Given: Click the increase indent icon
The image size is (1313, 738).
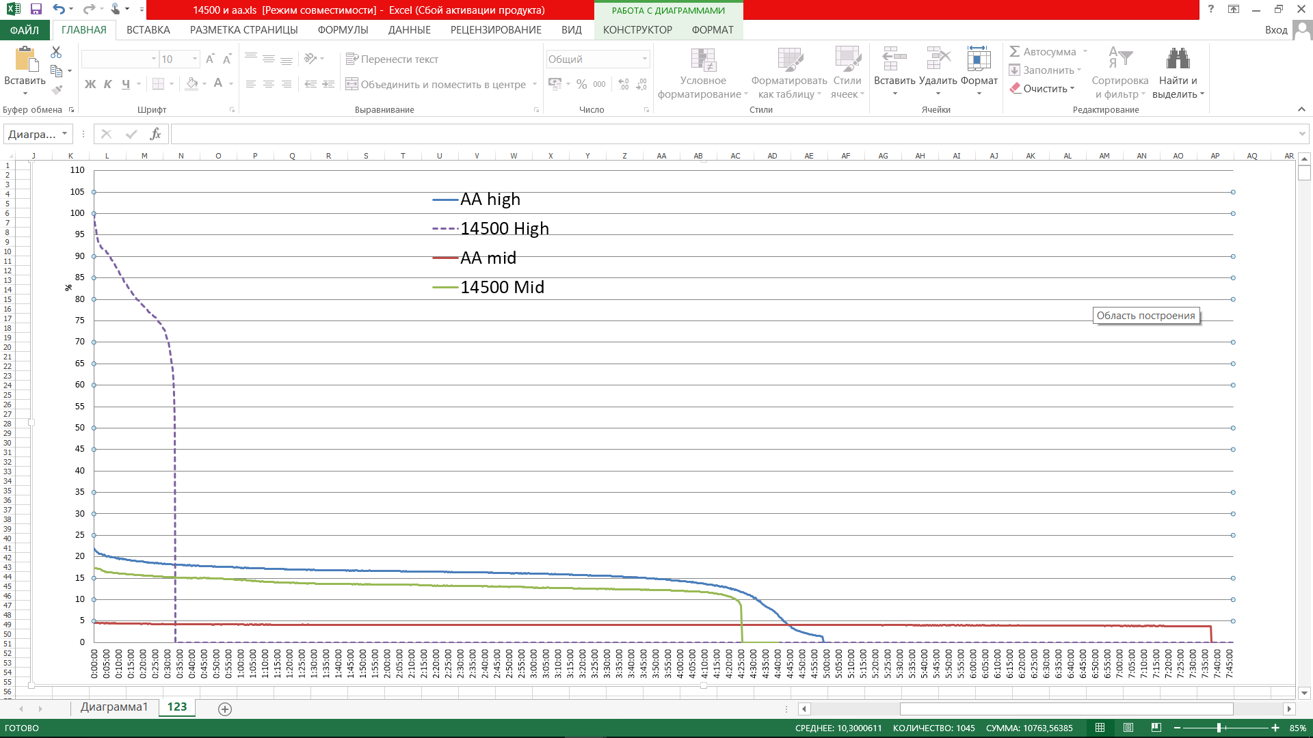Looking at the screenshot, I should 328,84.
